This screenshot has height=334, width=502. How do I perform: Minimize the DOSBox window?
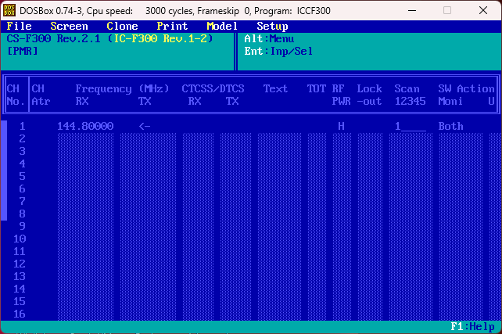(412, 11)
